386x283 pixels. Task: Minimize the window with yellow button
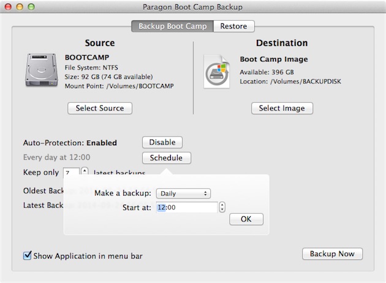coord(20,7)
